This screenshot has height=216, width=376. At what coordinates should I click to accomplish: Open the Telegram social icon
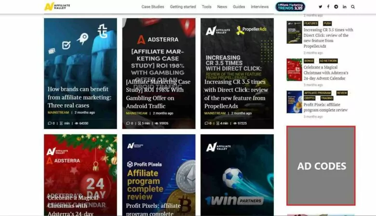(336, 7)
